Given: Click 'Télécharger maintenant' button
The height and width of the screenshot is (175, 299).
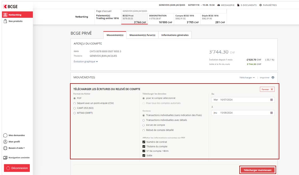Looking at the screenshot, I should [257, 170].
